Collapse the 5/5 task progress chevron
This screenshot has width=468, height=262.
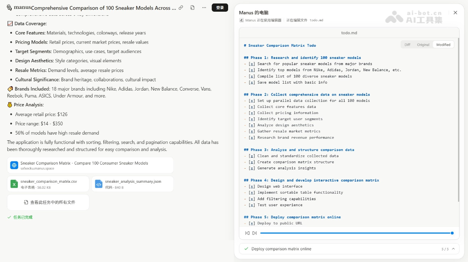(453, 249)
